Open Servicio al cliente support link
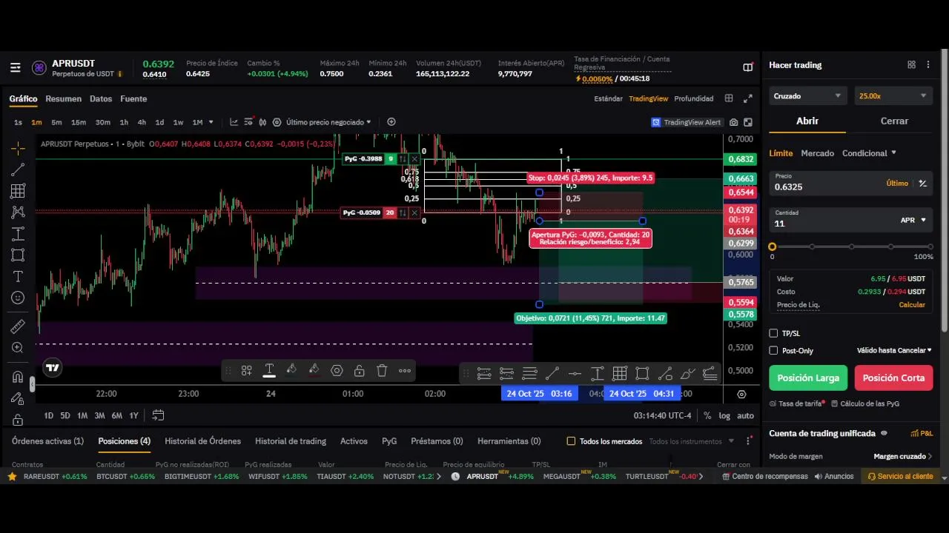Viewport: 949px width, 533px height. [899, 477]
